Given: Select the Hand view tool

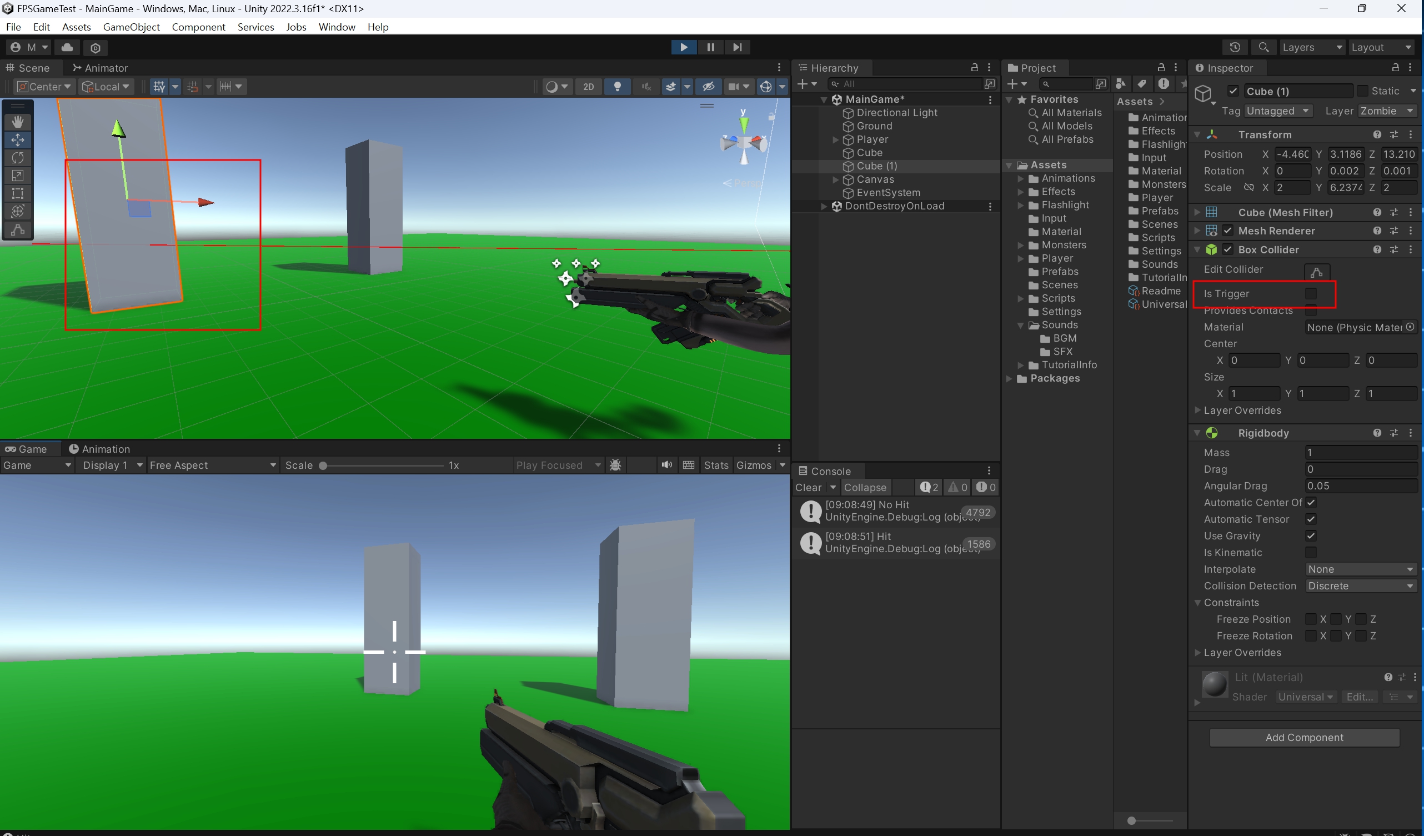Looking at the screenshot, I should [x=18, y=122].
